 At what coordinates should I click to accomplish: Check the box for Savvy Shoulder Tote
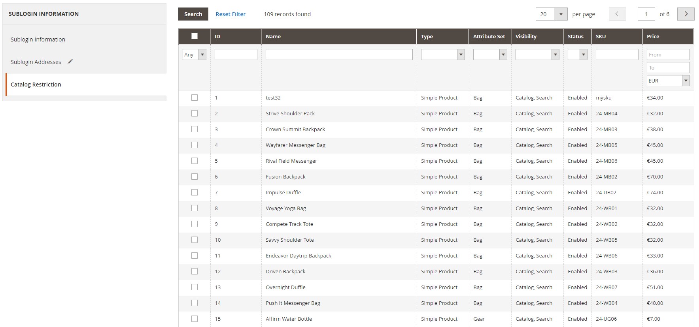(195, 240)
